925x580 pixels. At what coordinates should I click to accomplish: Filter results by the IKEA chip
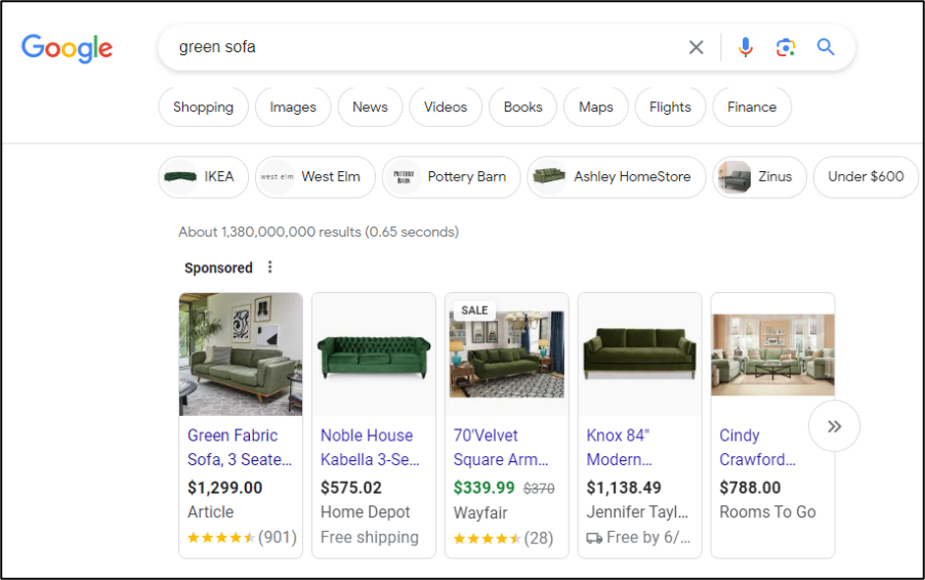pos(204,177)
